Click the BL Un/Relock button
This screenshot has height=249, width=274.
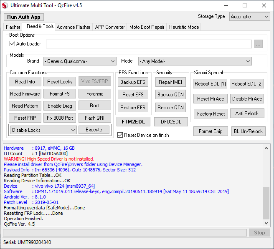pyautogui.click(x=248, y=131)
